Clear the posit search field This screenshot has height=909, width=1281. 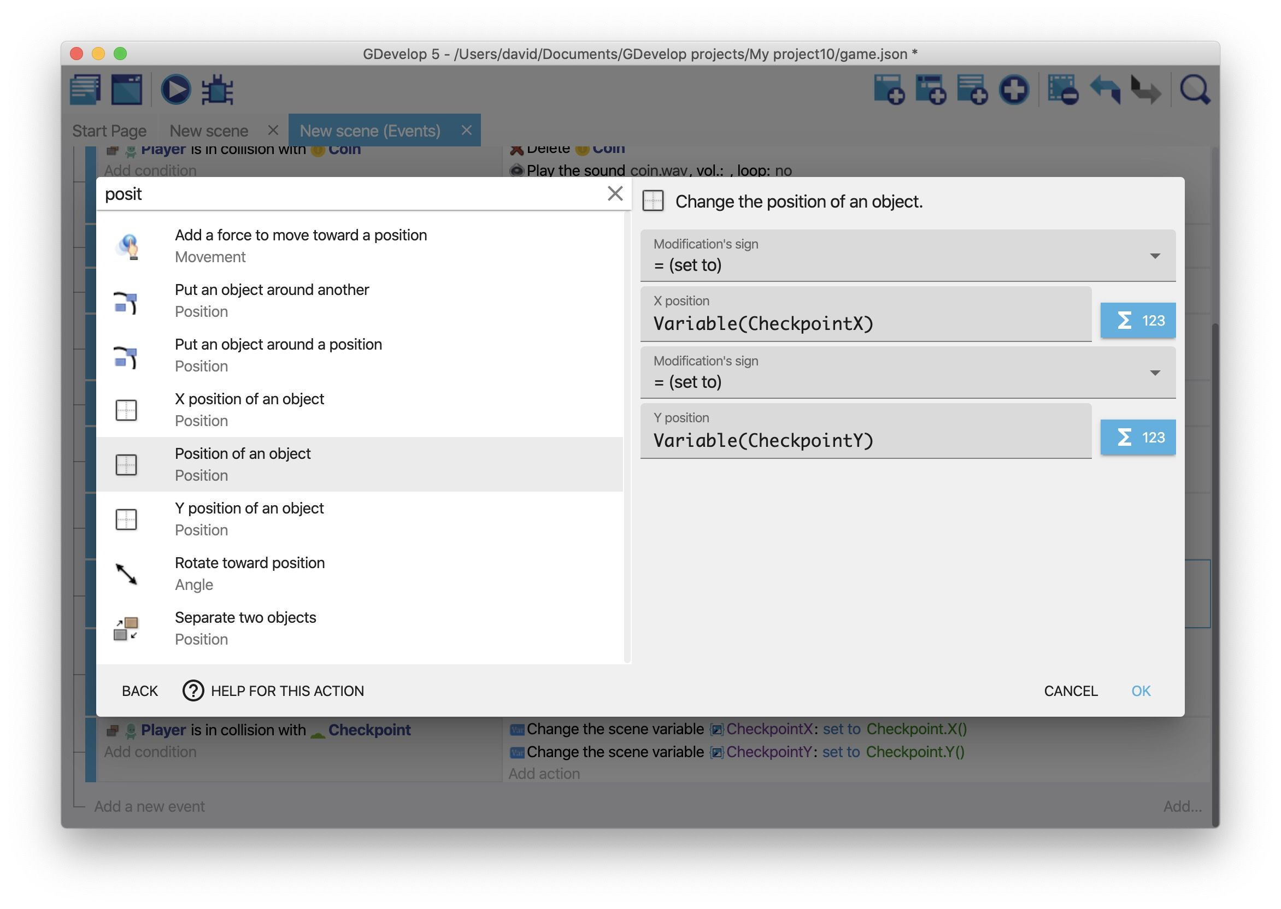pos(615,194)
